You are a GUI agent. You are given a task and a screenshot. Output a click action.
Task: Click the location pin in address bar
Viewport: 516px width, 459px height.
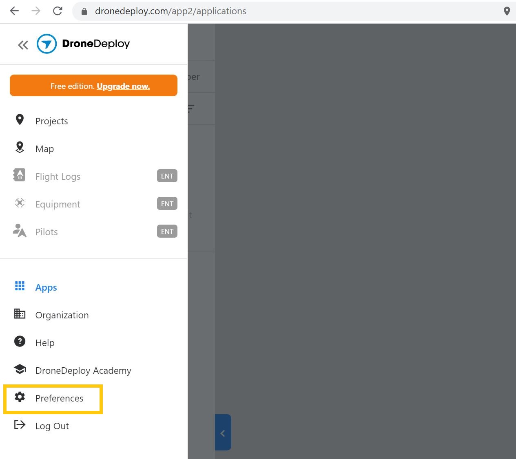tap(507, 11)
